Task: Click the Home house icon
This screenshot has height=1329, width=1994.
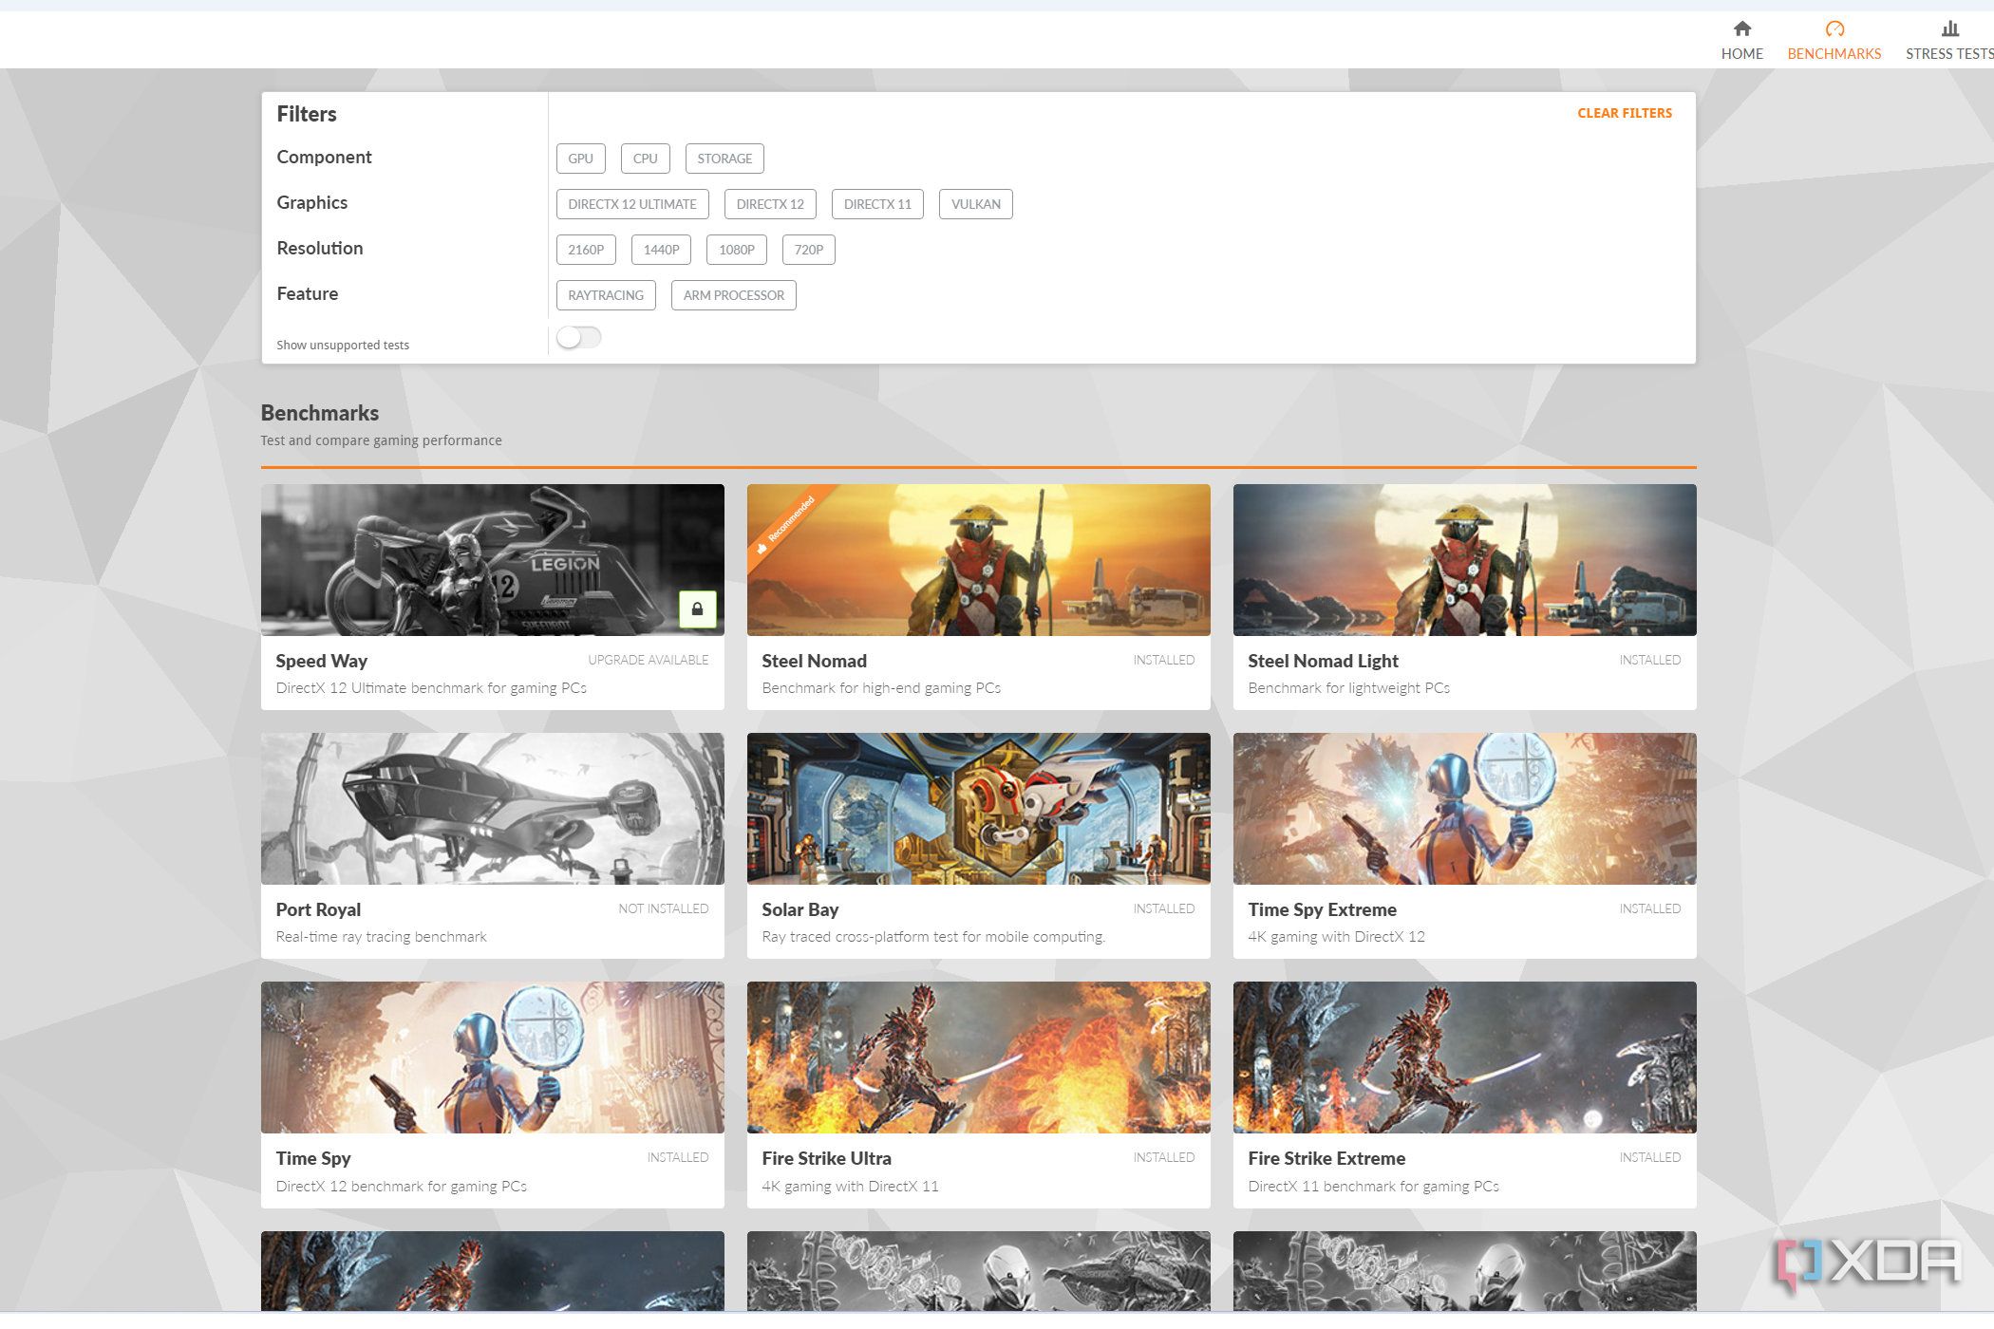Action: click(x=1741, y=28)
